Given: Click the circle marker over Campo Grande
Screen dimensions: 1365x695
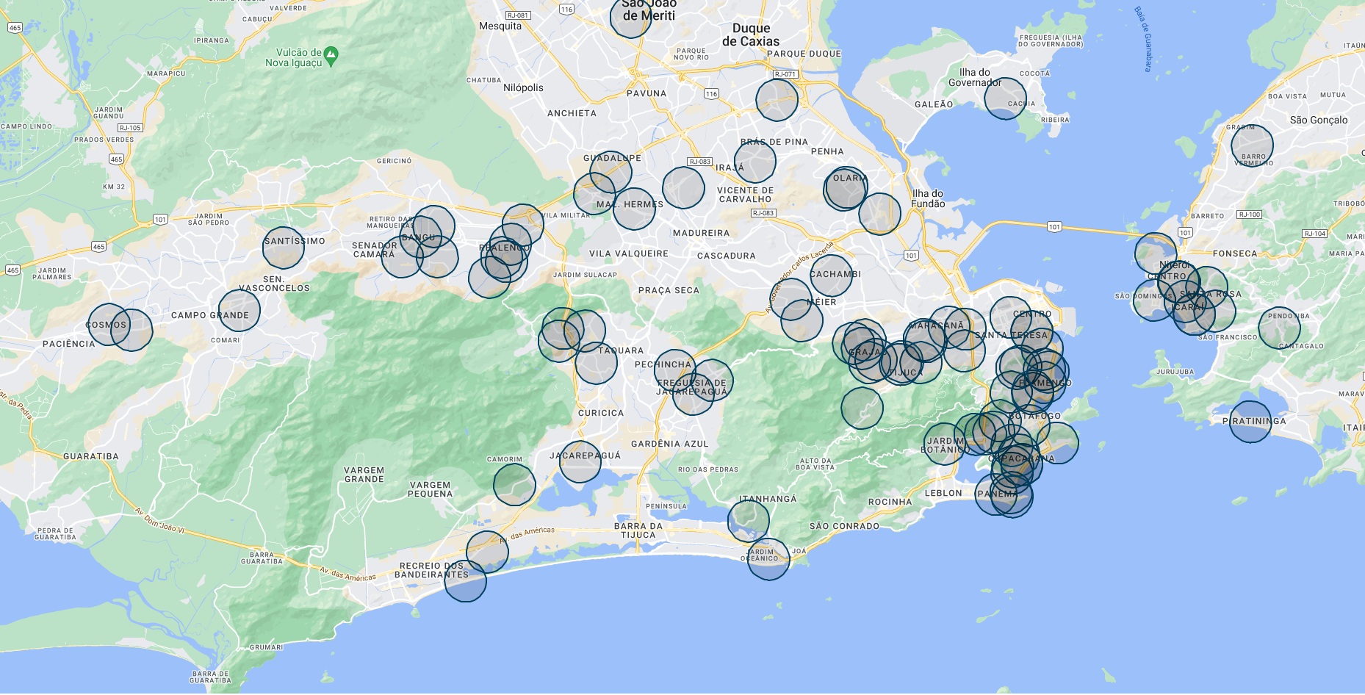Looking at the screenshot, I should point(239,310).
